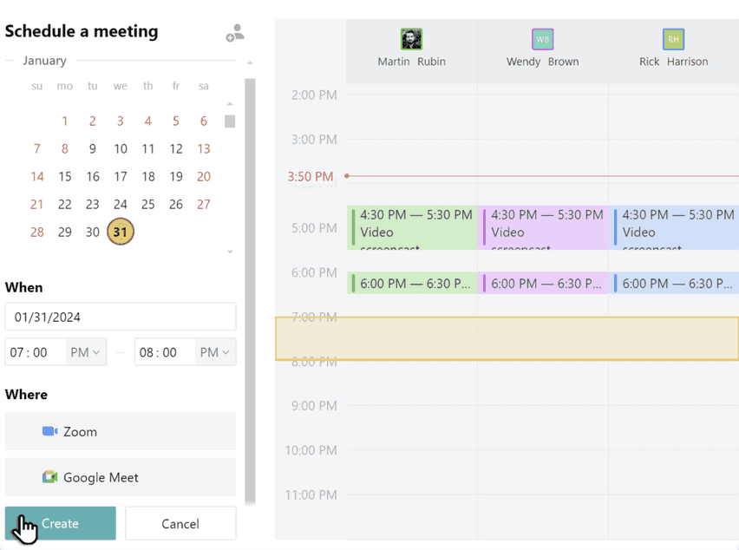Click the add participant icon
This screenshot has height=550, width=739.
(x=234, y=34)
